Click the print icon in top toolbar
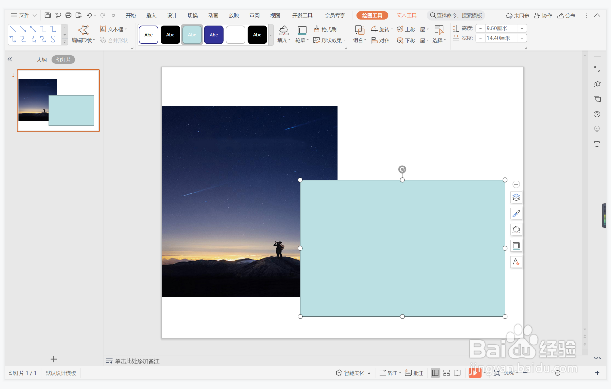 tap(68, 15)
